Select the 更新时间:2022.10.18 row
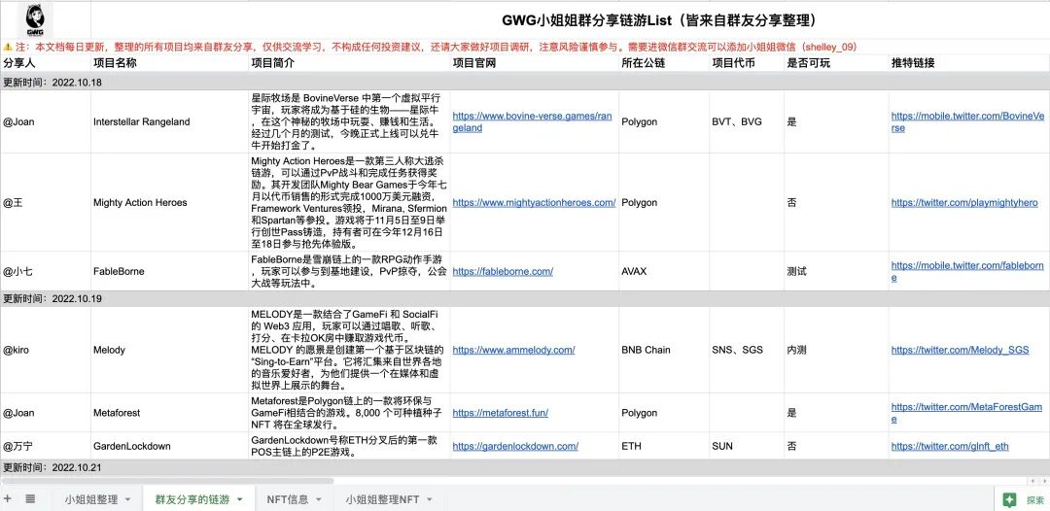 pos(525,83)
